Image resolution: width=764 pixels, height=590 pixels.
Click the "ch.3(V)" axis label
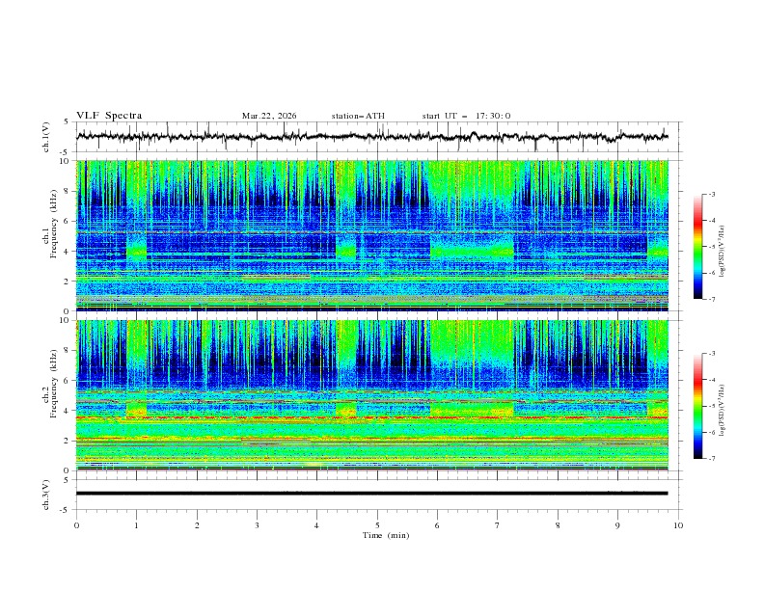point(46,495)
